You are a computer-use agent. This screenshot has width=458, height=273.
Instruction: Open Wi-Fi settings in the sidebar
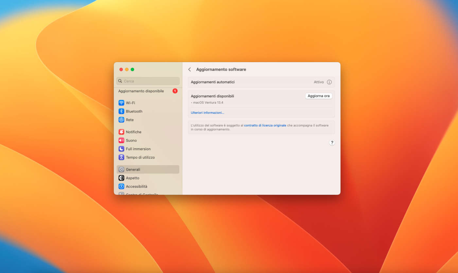(x=130, y=103)
